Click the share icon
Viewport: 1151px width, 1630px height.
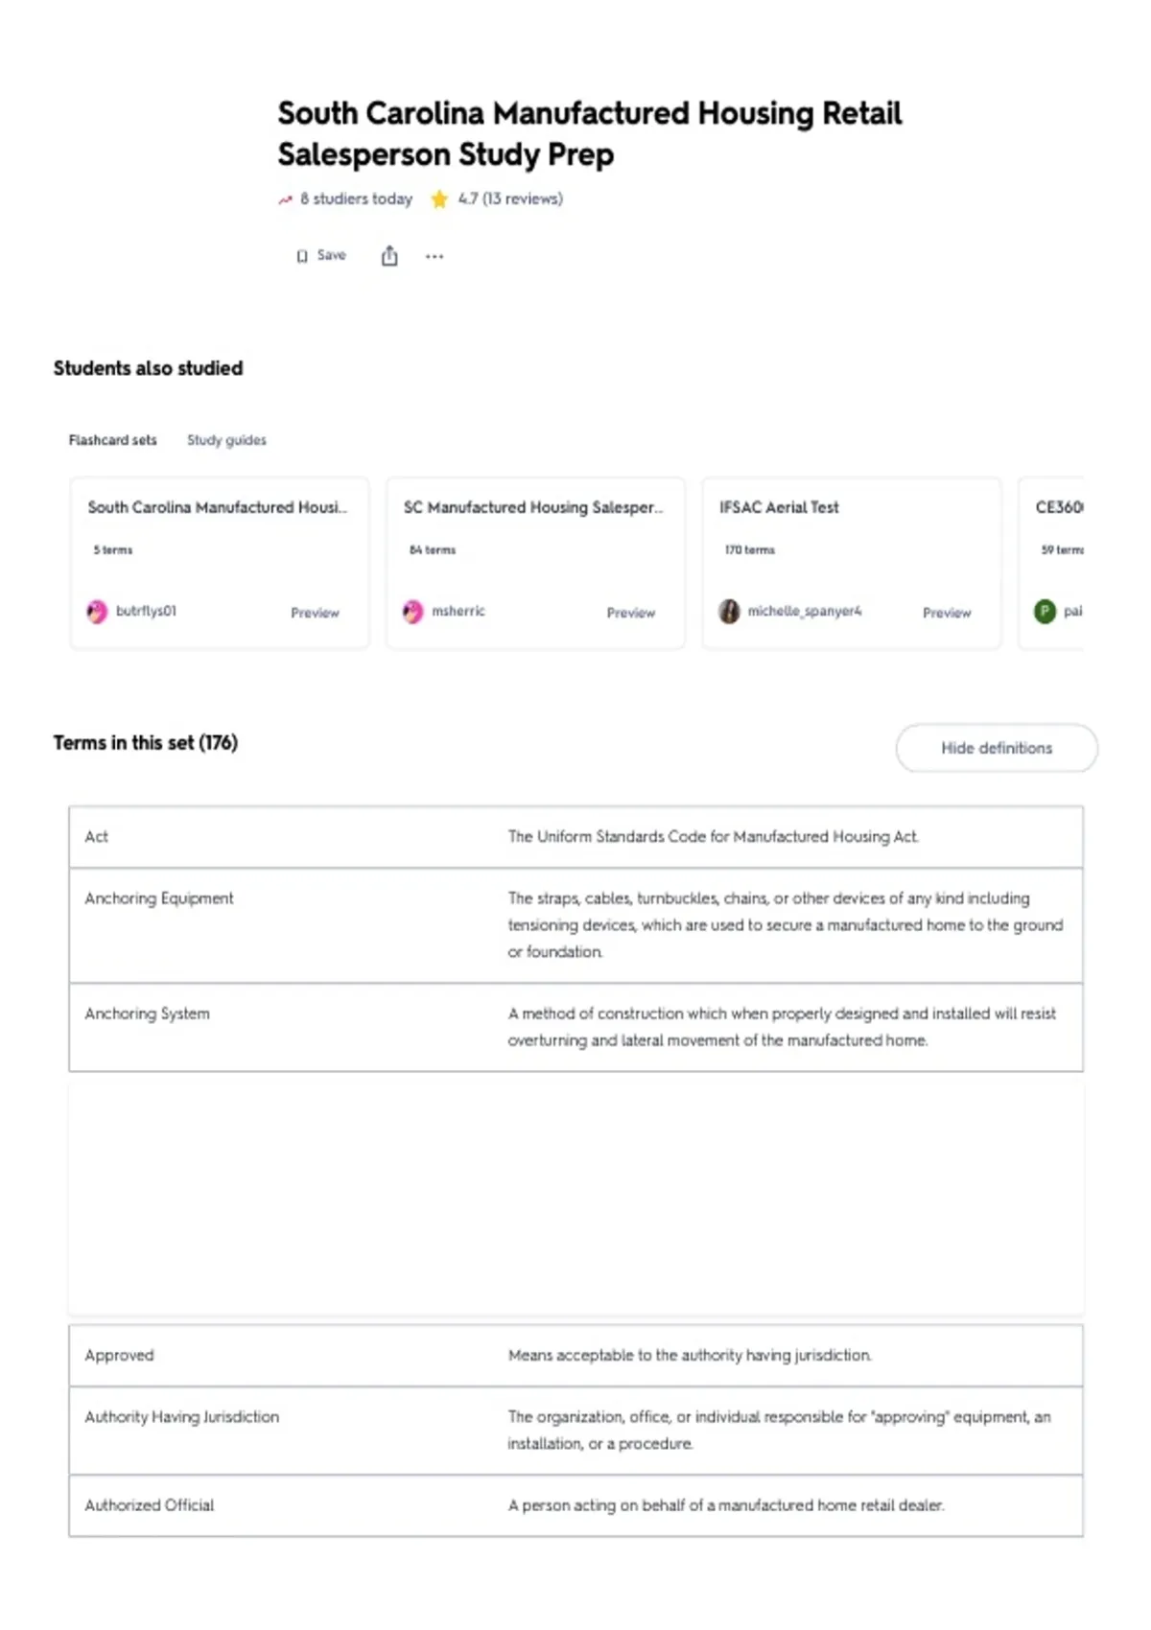point(389,256)
